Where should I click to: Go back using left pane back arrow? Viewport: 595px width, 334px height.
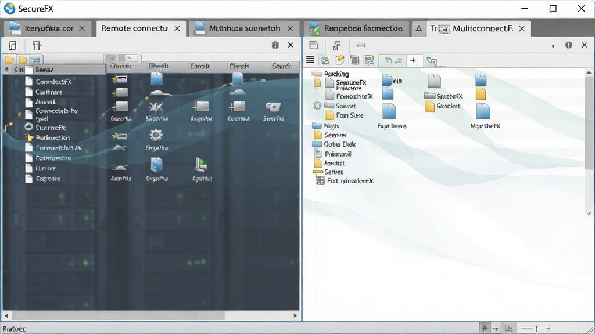[x=112, y=58]
